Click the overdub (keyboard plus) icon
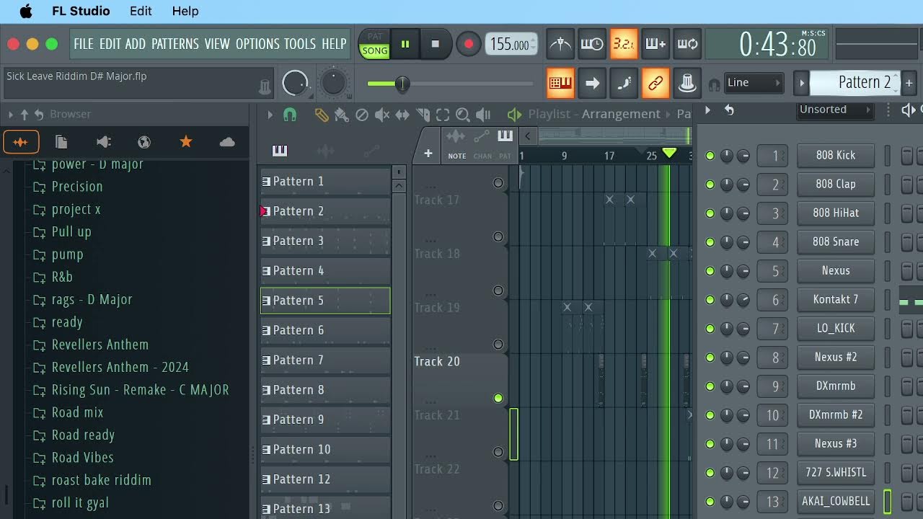Image resolution: width=923 pixels, height=519 pixels. coord(655,44)
